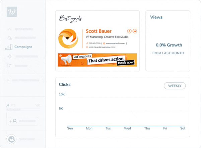Image resolution: width=201 pixels, height=148 pixels.
Task: Click the phone icon beside 212-931-0000
Action: (87, 44)
